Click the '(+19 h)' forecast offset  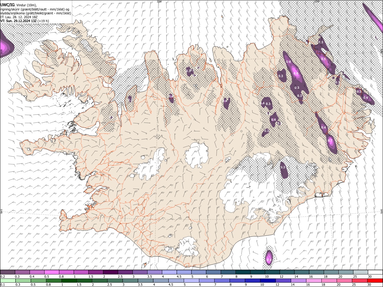[x=43, y=21]
